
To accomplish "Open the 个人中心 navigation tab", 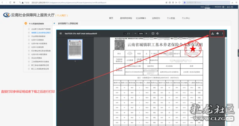I will (x=186, y=18).
